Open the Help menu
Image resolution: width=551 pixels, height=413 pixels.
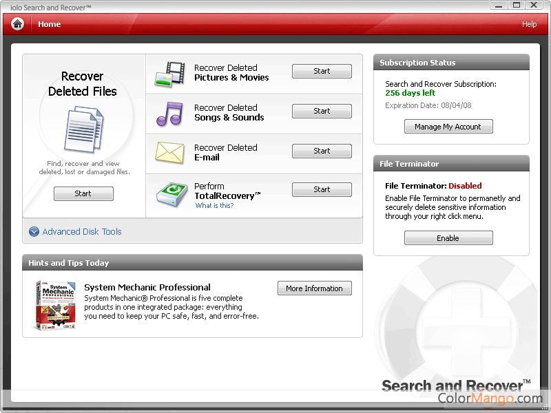[x=529, y=23]
